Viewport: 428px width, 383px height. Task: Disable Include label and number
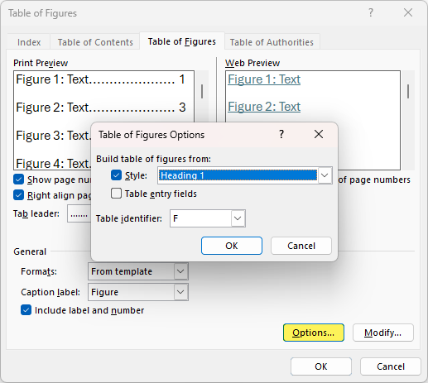(x=26, y=310)
